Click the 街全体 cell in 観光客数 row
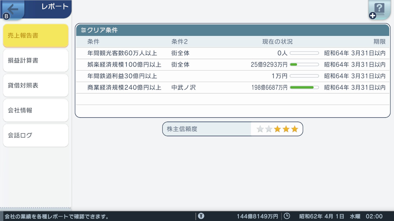 click(x=180, y=53)
